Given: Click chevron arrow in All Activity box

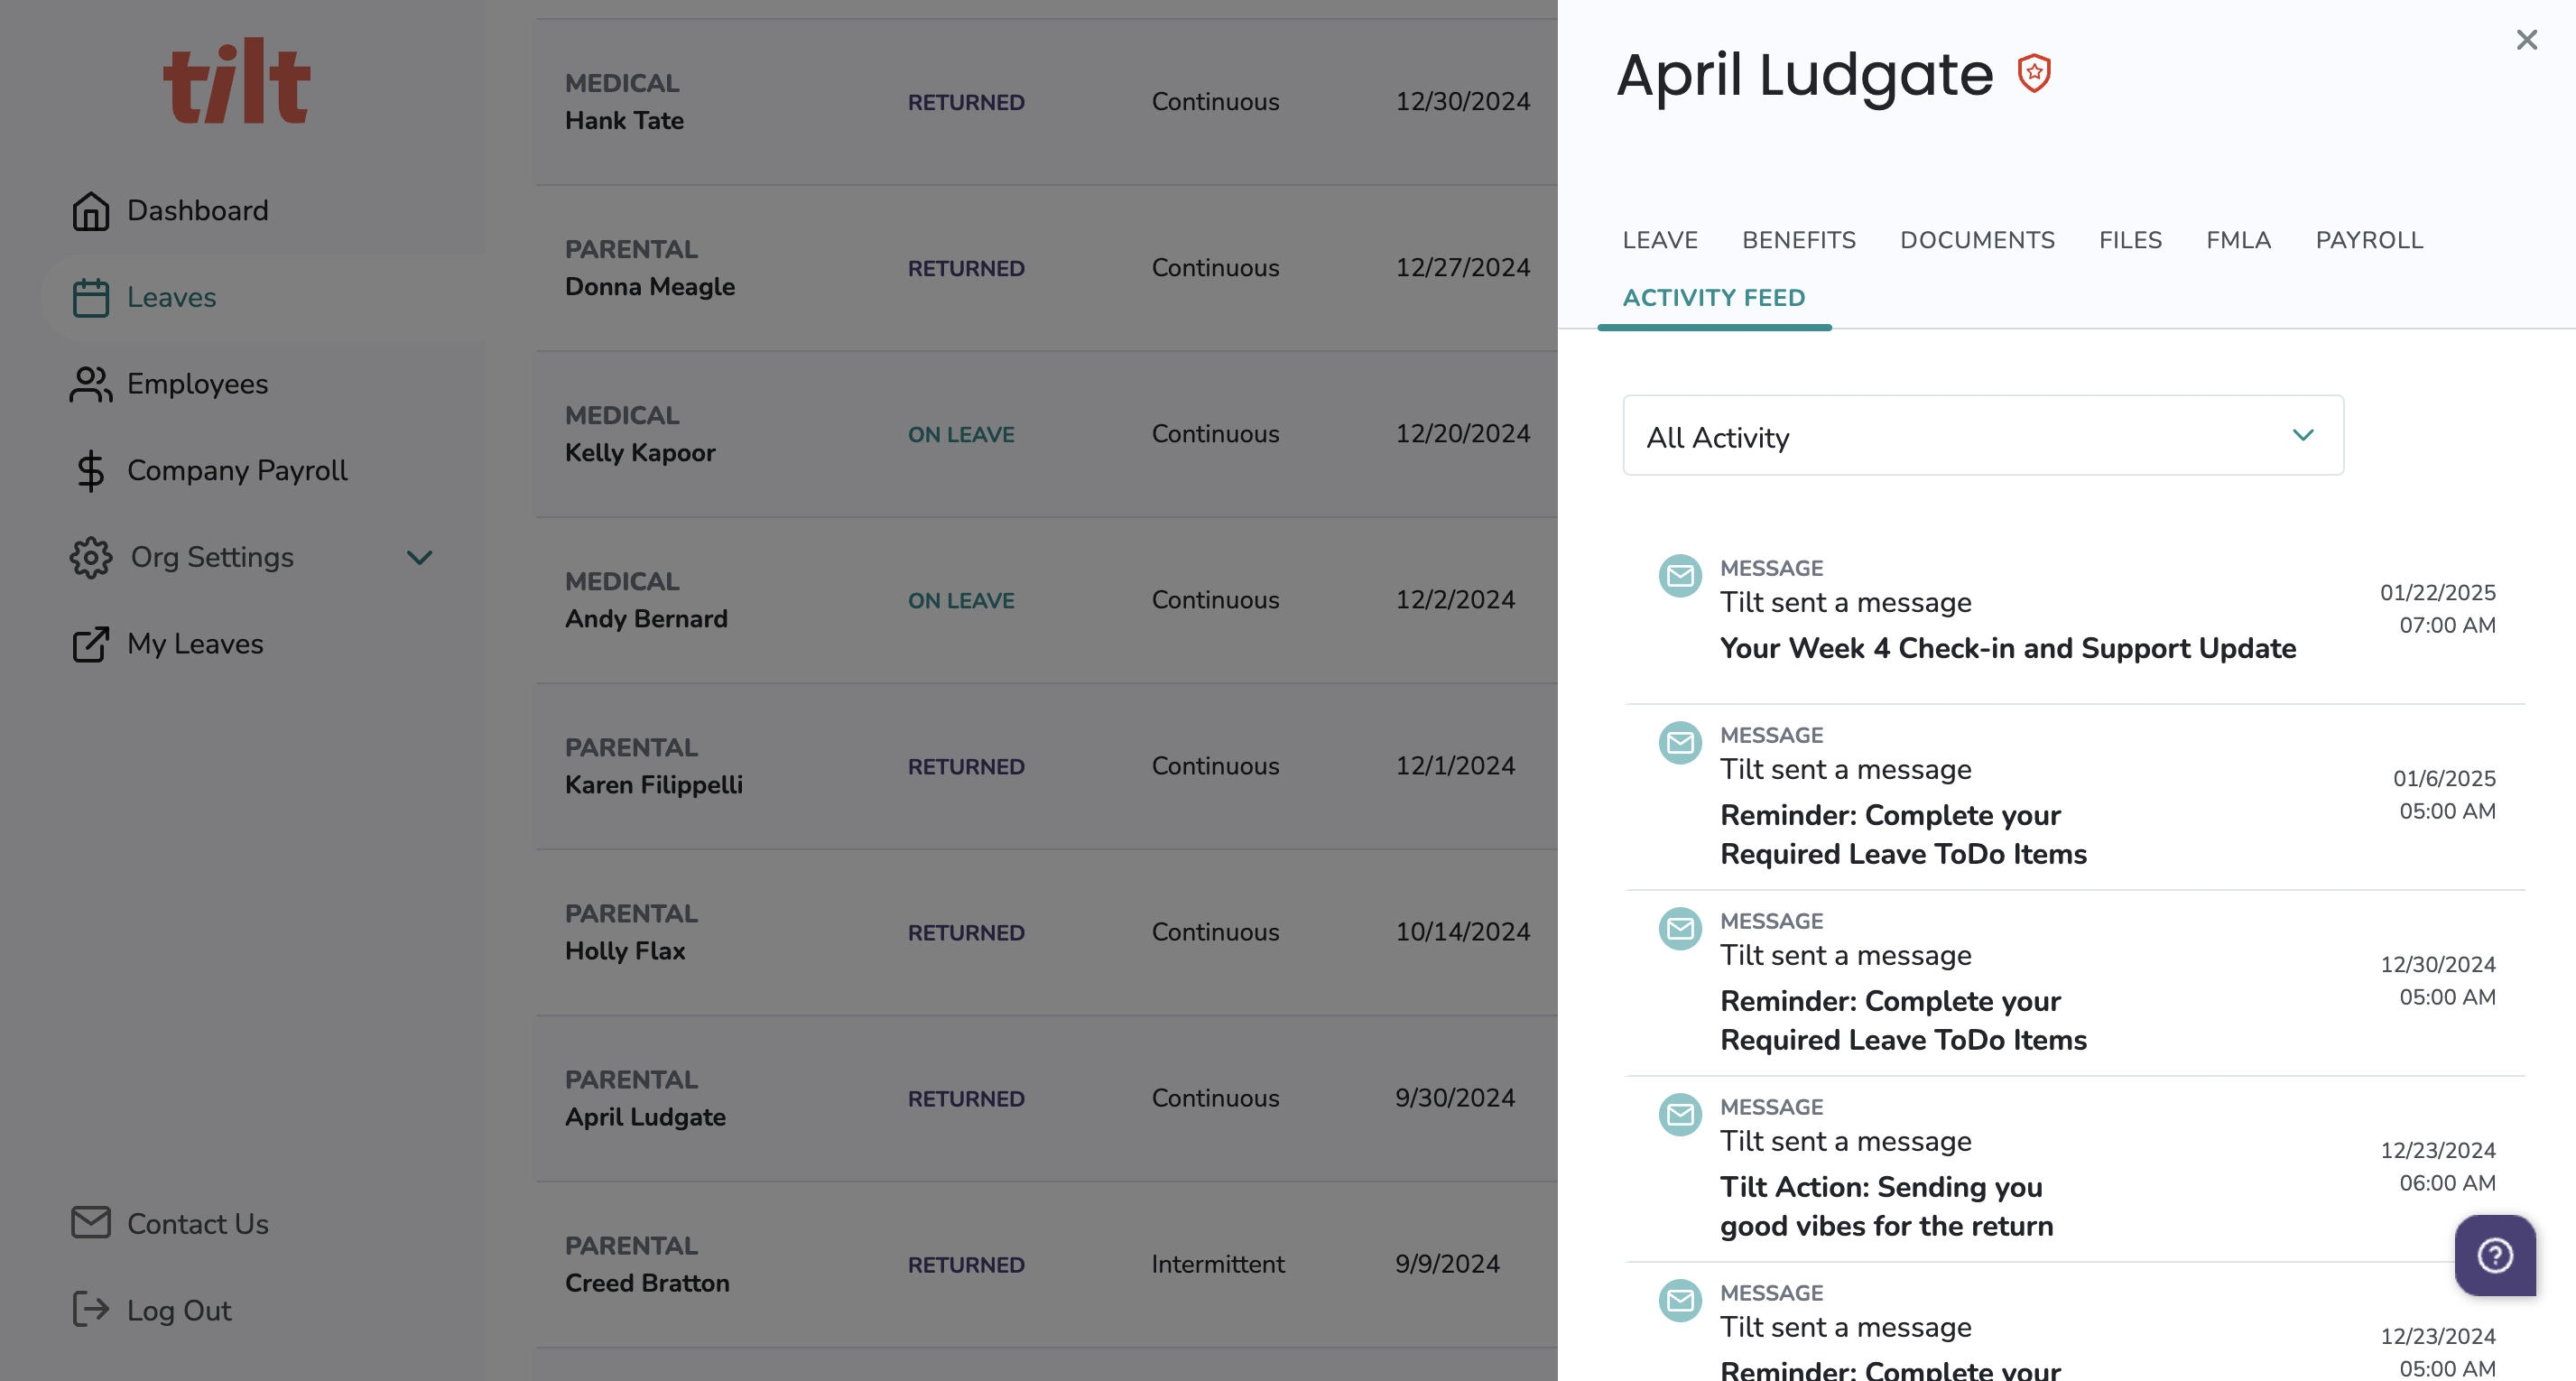Looking at the screenshot, I should coord(2303,436).
